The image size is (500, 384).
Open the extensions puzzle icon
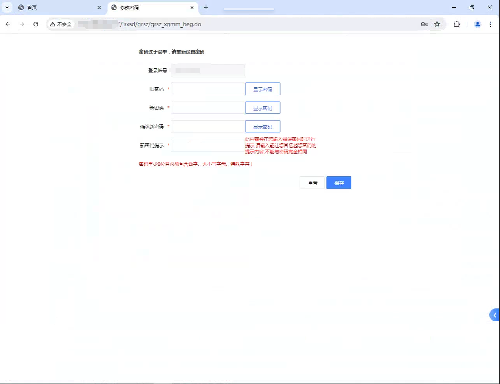click(457, 24)
